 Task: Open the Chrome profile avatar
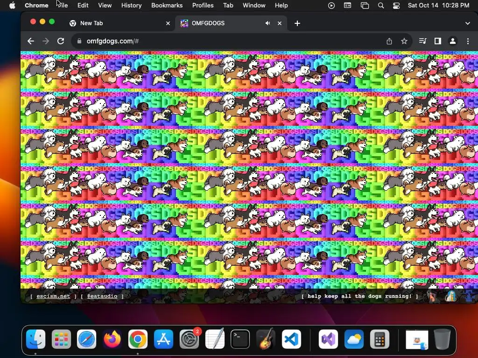tap(453, 41)
